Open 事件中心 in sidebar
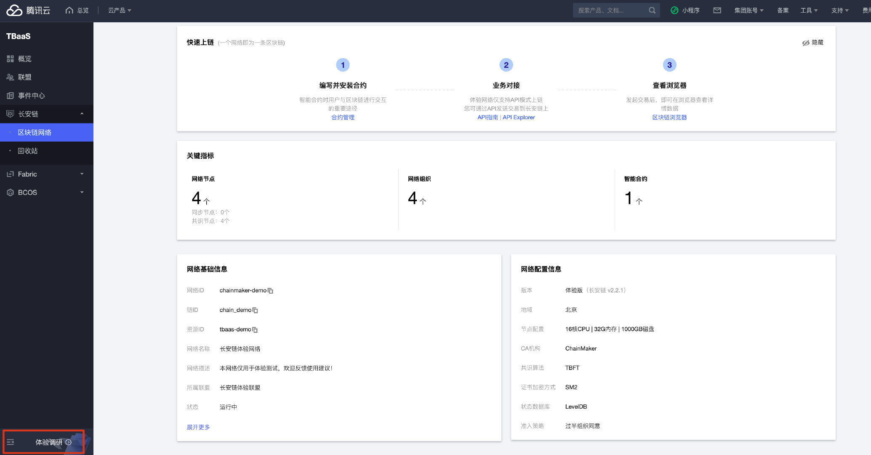The height and width of the screenshot is (455, 871). click(x=31, y=96)
